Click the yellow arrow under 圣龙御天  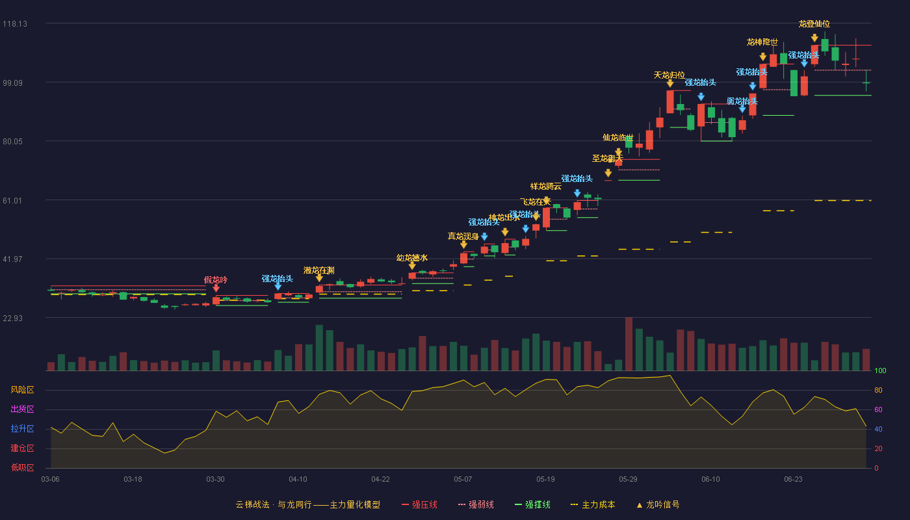coord(608,173)
